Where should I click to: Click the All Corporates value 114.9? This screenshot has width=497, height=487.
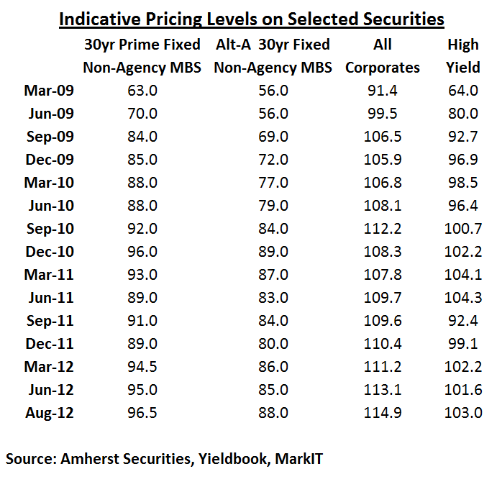click(x=382, y=413)
